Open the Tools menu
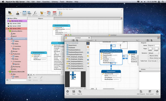Image resolution: width=166 pixels, height=101 pixels. click(x=62, y=2)
